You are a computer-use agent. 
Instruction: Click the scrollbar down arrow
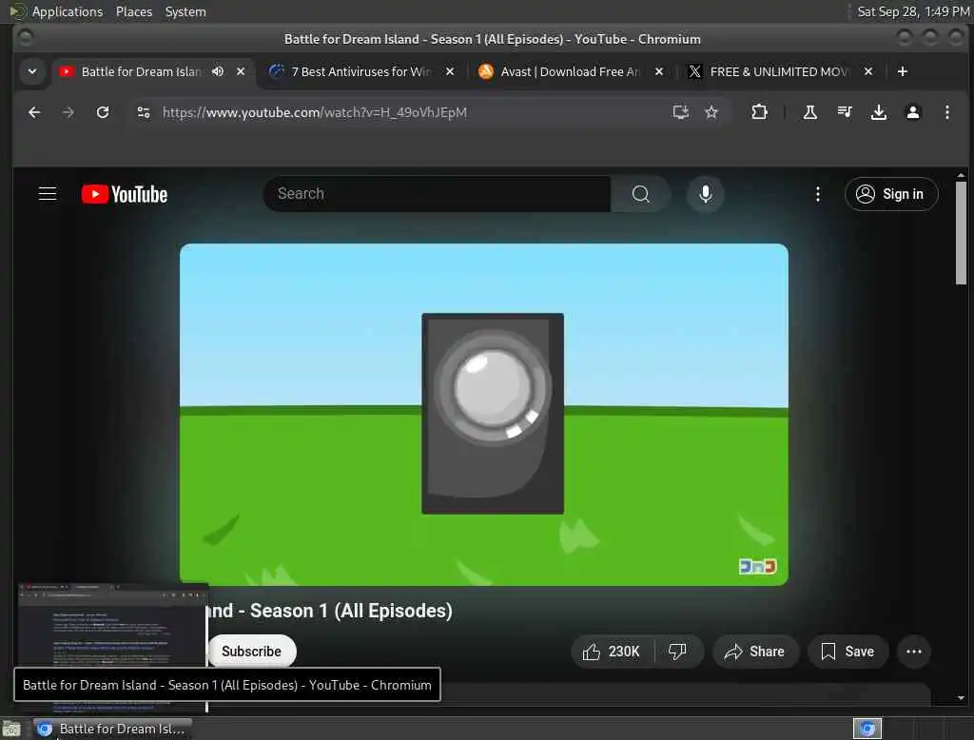point(961,698)
